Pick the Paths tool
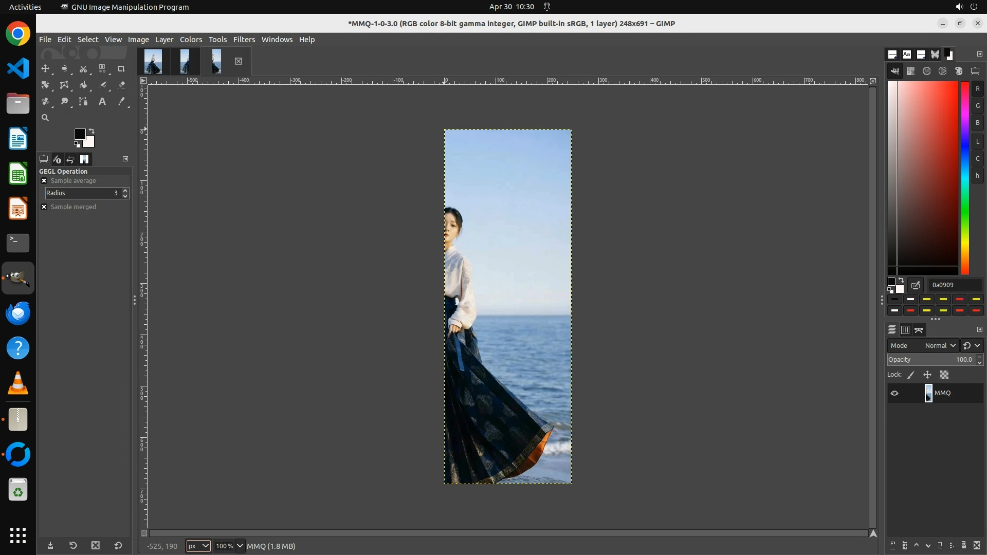The width and height of the screenshot is (987, 555). coord(83,102)
